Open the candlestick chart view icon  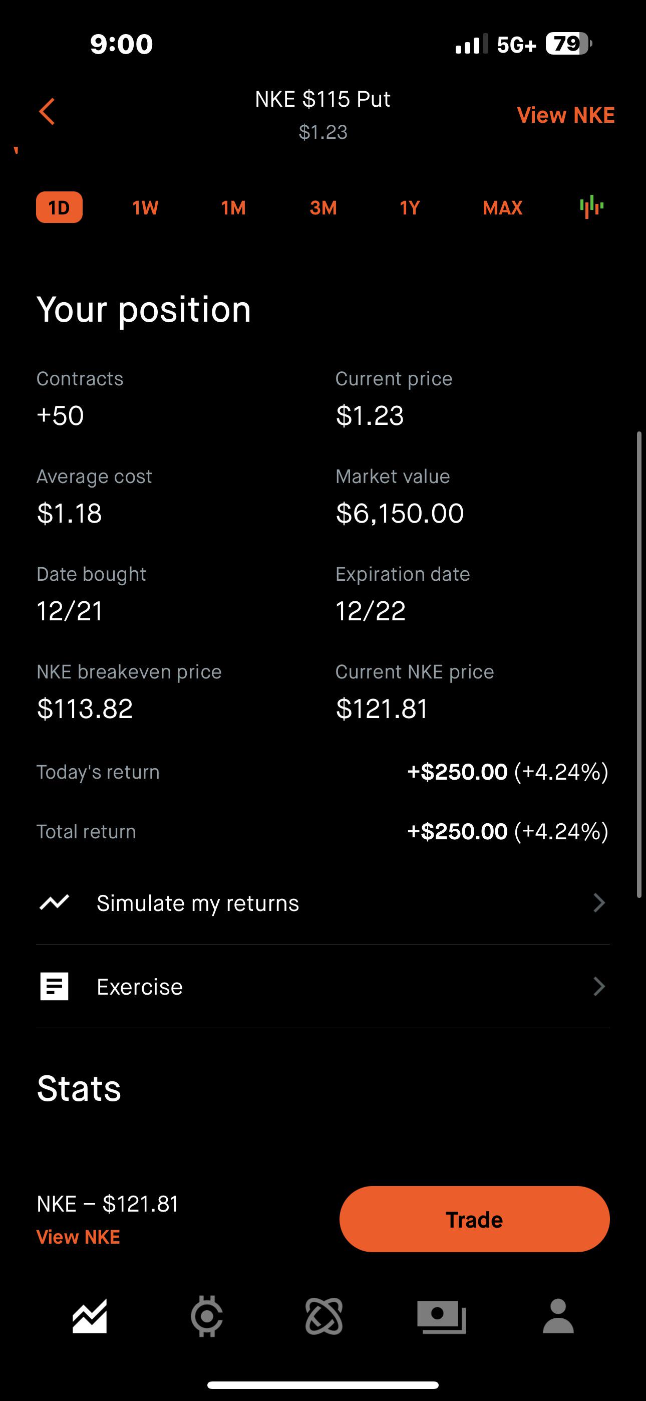591,207
